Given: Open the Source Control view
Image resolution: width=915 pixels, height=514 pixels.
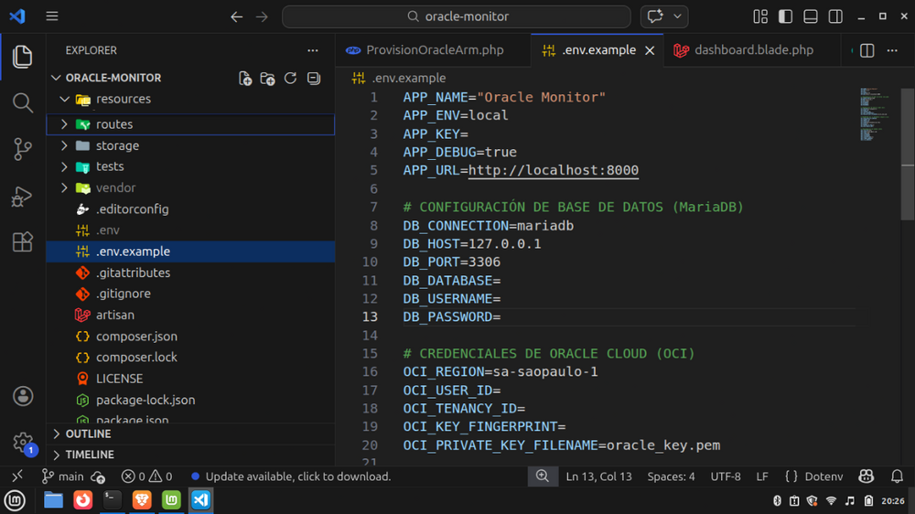Looking at the screenshot, I should tap(23, 149).
